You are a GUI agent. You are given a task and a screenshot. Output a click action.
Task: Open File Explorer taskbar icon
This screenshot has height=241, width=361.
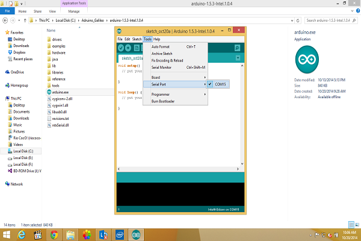[x=70, y=235]
